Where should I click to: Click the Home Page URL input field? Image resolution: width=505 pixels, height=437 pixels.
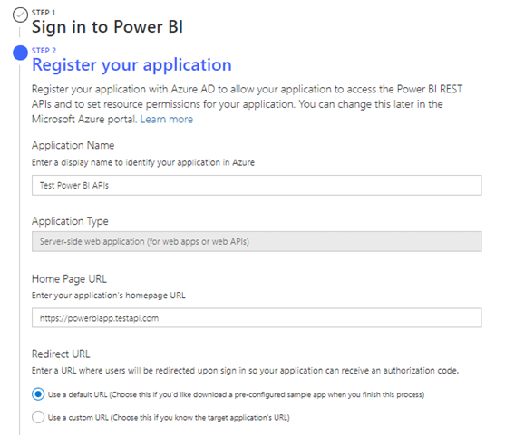coord(257,318)
